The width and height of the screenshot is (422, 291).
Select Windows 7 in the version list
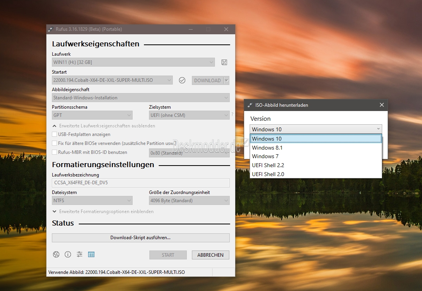(316, 156)
